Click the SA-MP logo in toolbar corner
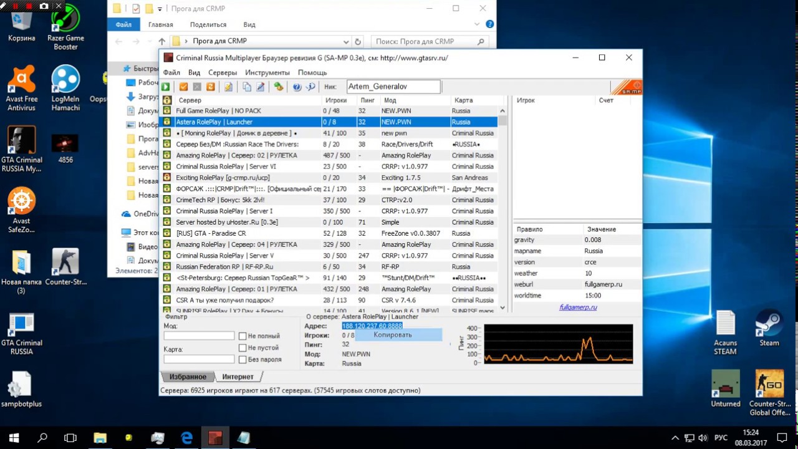The width and height of the screenshot is (798, 449). tap(626, 87)
